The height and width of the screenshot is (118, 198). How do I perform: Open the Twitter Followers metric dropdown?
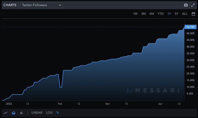coord(42,5)
